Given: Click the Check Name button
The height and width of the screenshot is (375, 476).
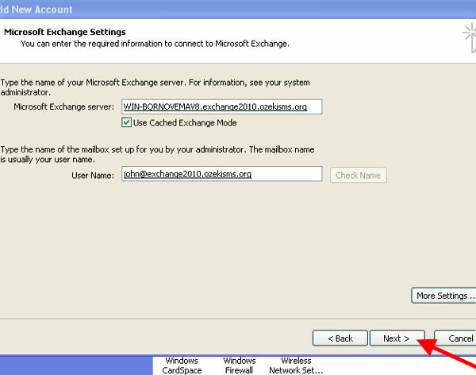Looking at the screenshot, I should (359, 175).
